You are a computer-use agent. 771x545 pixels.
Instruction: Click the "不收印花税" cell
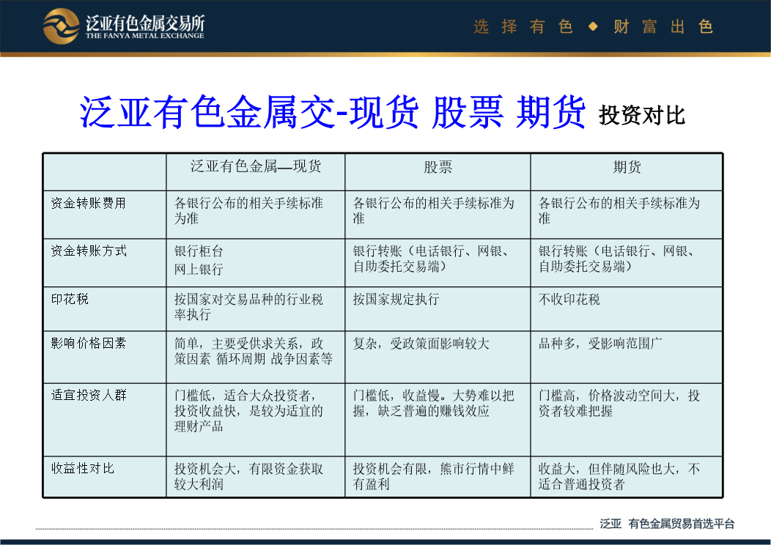pos(627,309)
